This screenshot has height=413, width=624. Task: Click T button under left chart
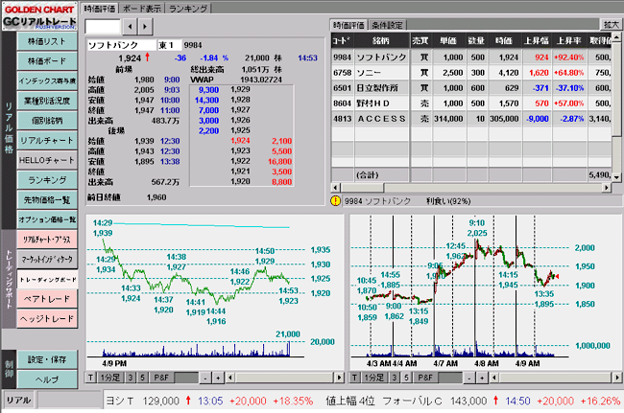coord(91,378)
